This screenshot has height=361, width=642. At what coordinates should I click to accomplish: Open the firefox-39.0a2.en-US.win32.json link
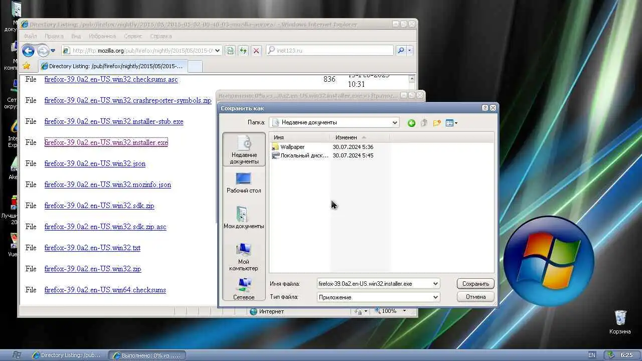point(95,163)
